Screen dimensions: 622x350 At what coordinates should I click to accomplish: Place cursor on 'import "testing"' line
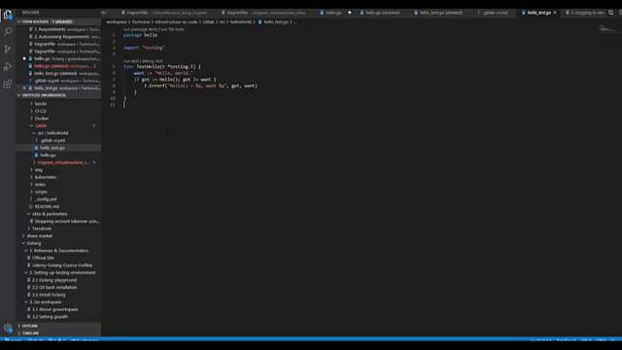tap(145, 48)
